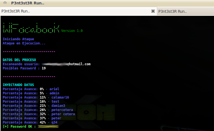Click the line with '0% - ariel'

(31, 89)
